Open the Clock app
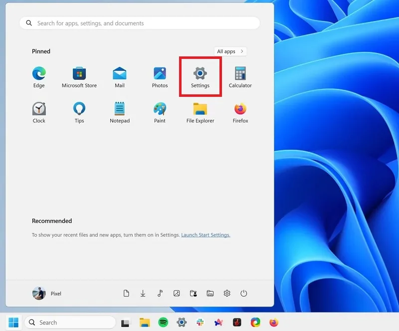Image resolution: width=399 pixels, height=331 pixels. [39, 113]
